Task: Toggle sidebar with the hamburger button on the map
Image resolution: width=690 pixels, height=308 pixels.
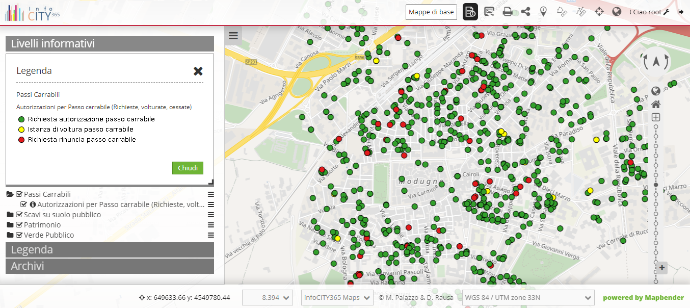Action: click(x=233, y=35)
